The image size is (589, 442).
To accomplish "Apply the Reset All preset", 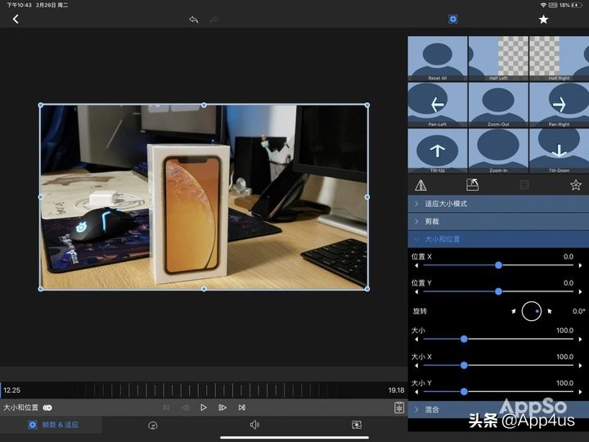I will point(437,58).
